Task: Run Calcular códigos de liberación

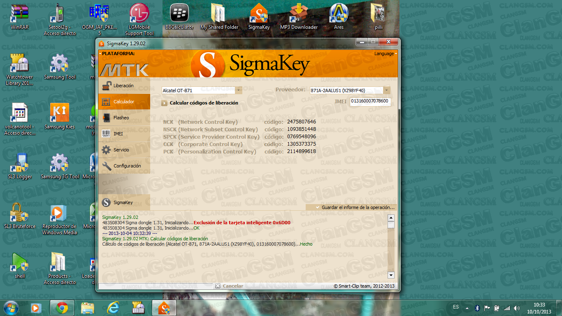Action: click(200, 103)
